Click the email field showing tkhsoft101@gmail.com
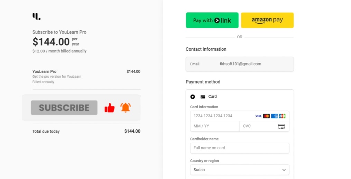 (x=240, y=64)
